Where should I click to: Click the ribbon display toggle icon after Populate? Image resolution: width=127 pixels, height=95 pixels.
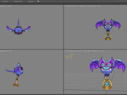point(38,1)
